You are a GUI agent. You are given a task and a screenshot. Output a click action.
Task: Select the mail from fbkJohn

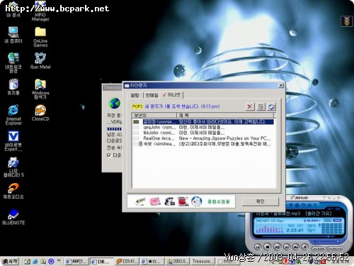[203, 133]
